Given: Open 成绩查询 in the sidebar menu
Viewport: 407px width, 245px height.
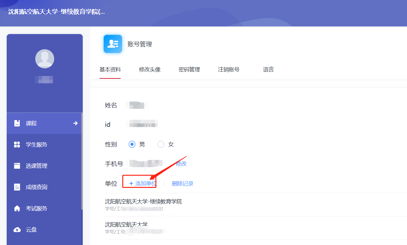Looking at the screenshot, I should [x=44, y=187].
